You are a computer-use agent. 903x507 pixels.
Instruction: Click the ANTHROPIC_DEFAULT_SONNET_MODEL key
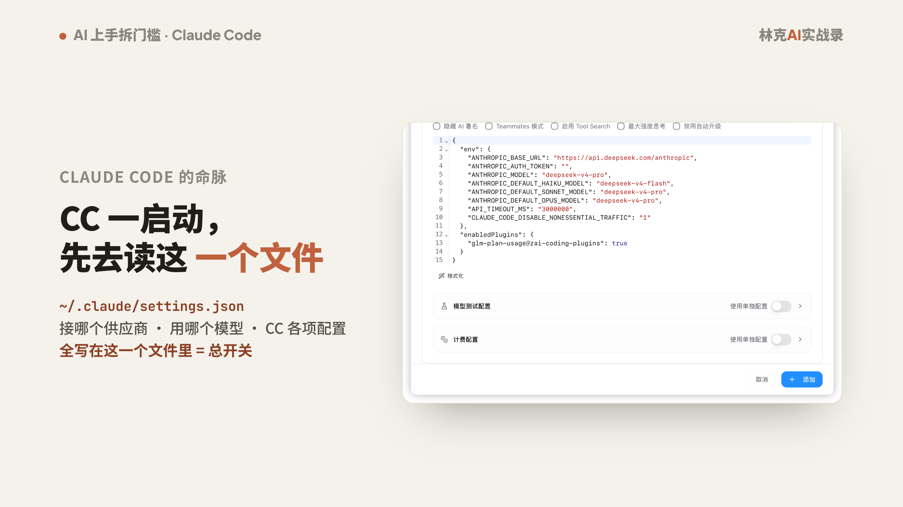(x=530, y=192)
